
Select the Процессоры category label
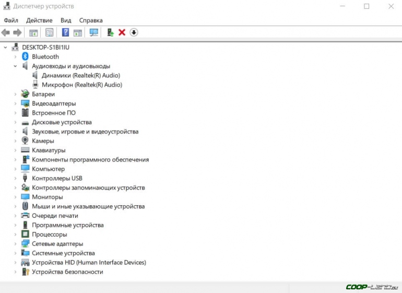click(49, 235)
